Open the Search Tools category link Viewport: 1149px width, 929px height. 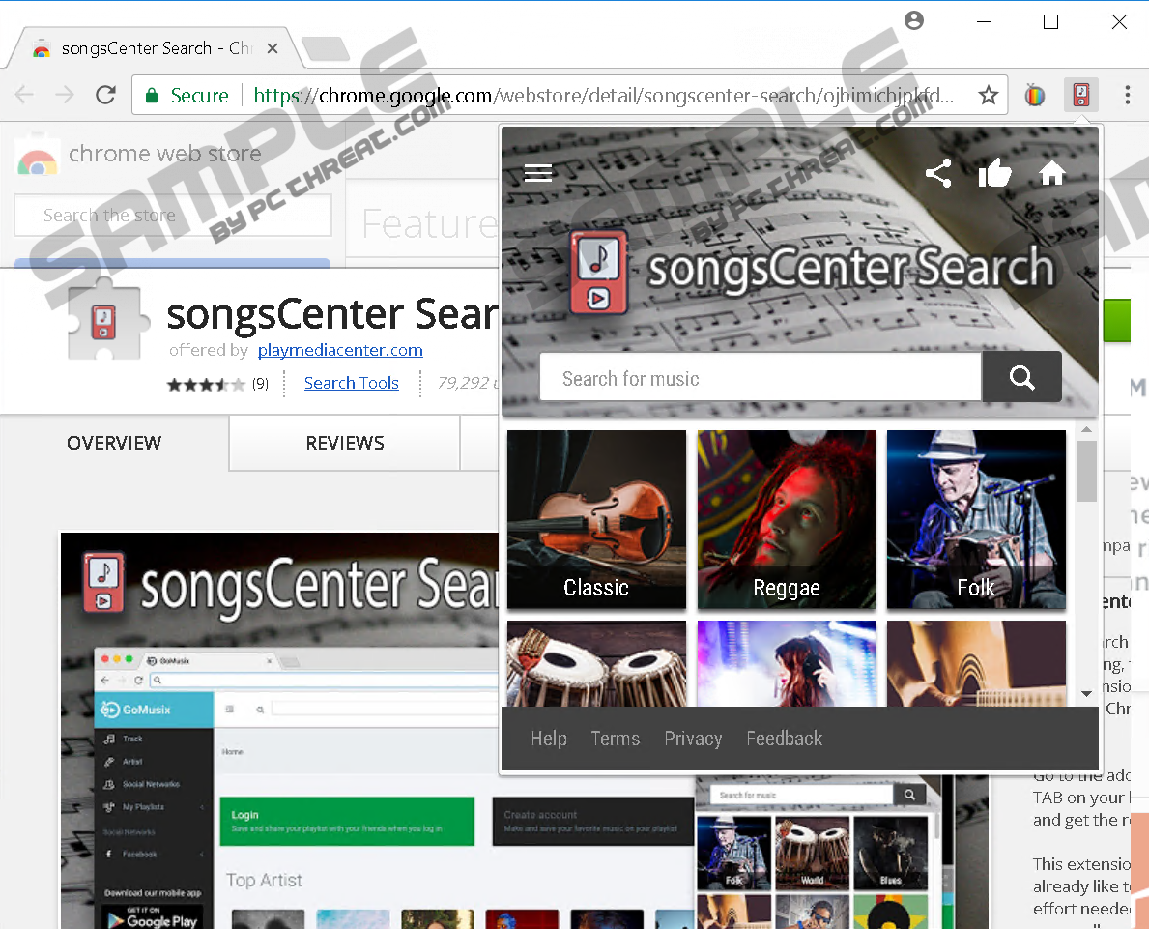pyautogui.click(x=352, y=384)
